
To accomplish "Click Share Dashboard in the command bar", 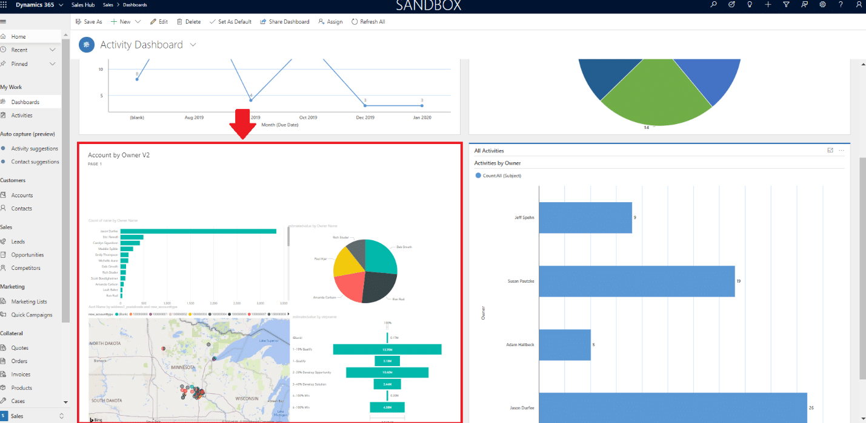I will click(x=285, y=22).
